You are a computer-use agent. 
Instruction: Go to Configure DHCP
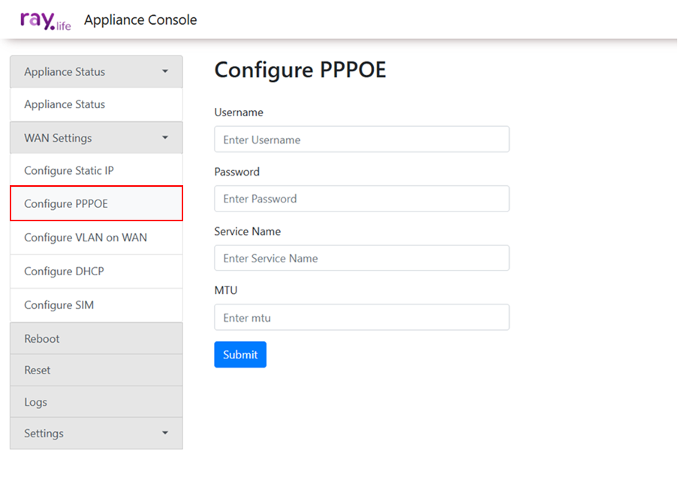pyautogui.click(x=64, y=271)
